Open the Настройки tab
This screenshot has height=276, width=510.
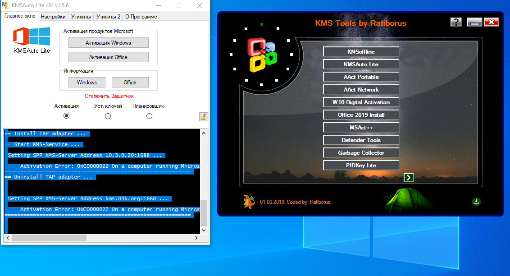point(53,17)
